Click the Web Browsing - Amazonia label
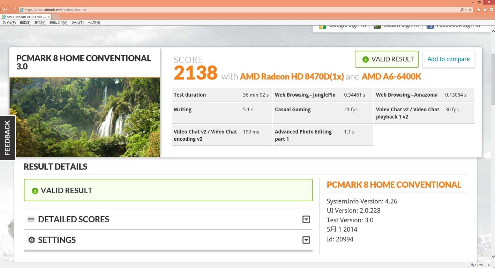This screenshot has height=268, width=495. (x=407, y=95)
